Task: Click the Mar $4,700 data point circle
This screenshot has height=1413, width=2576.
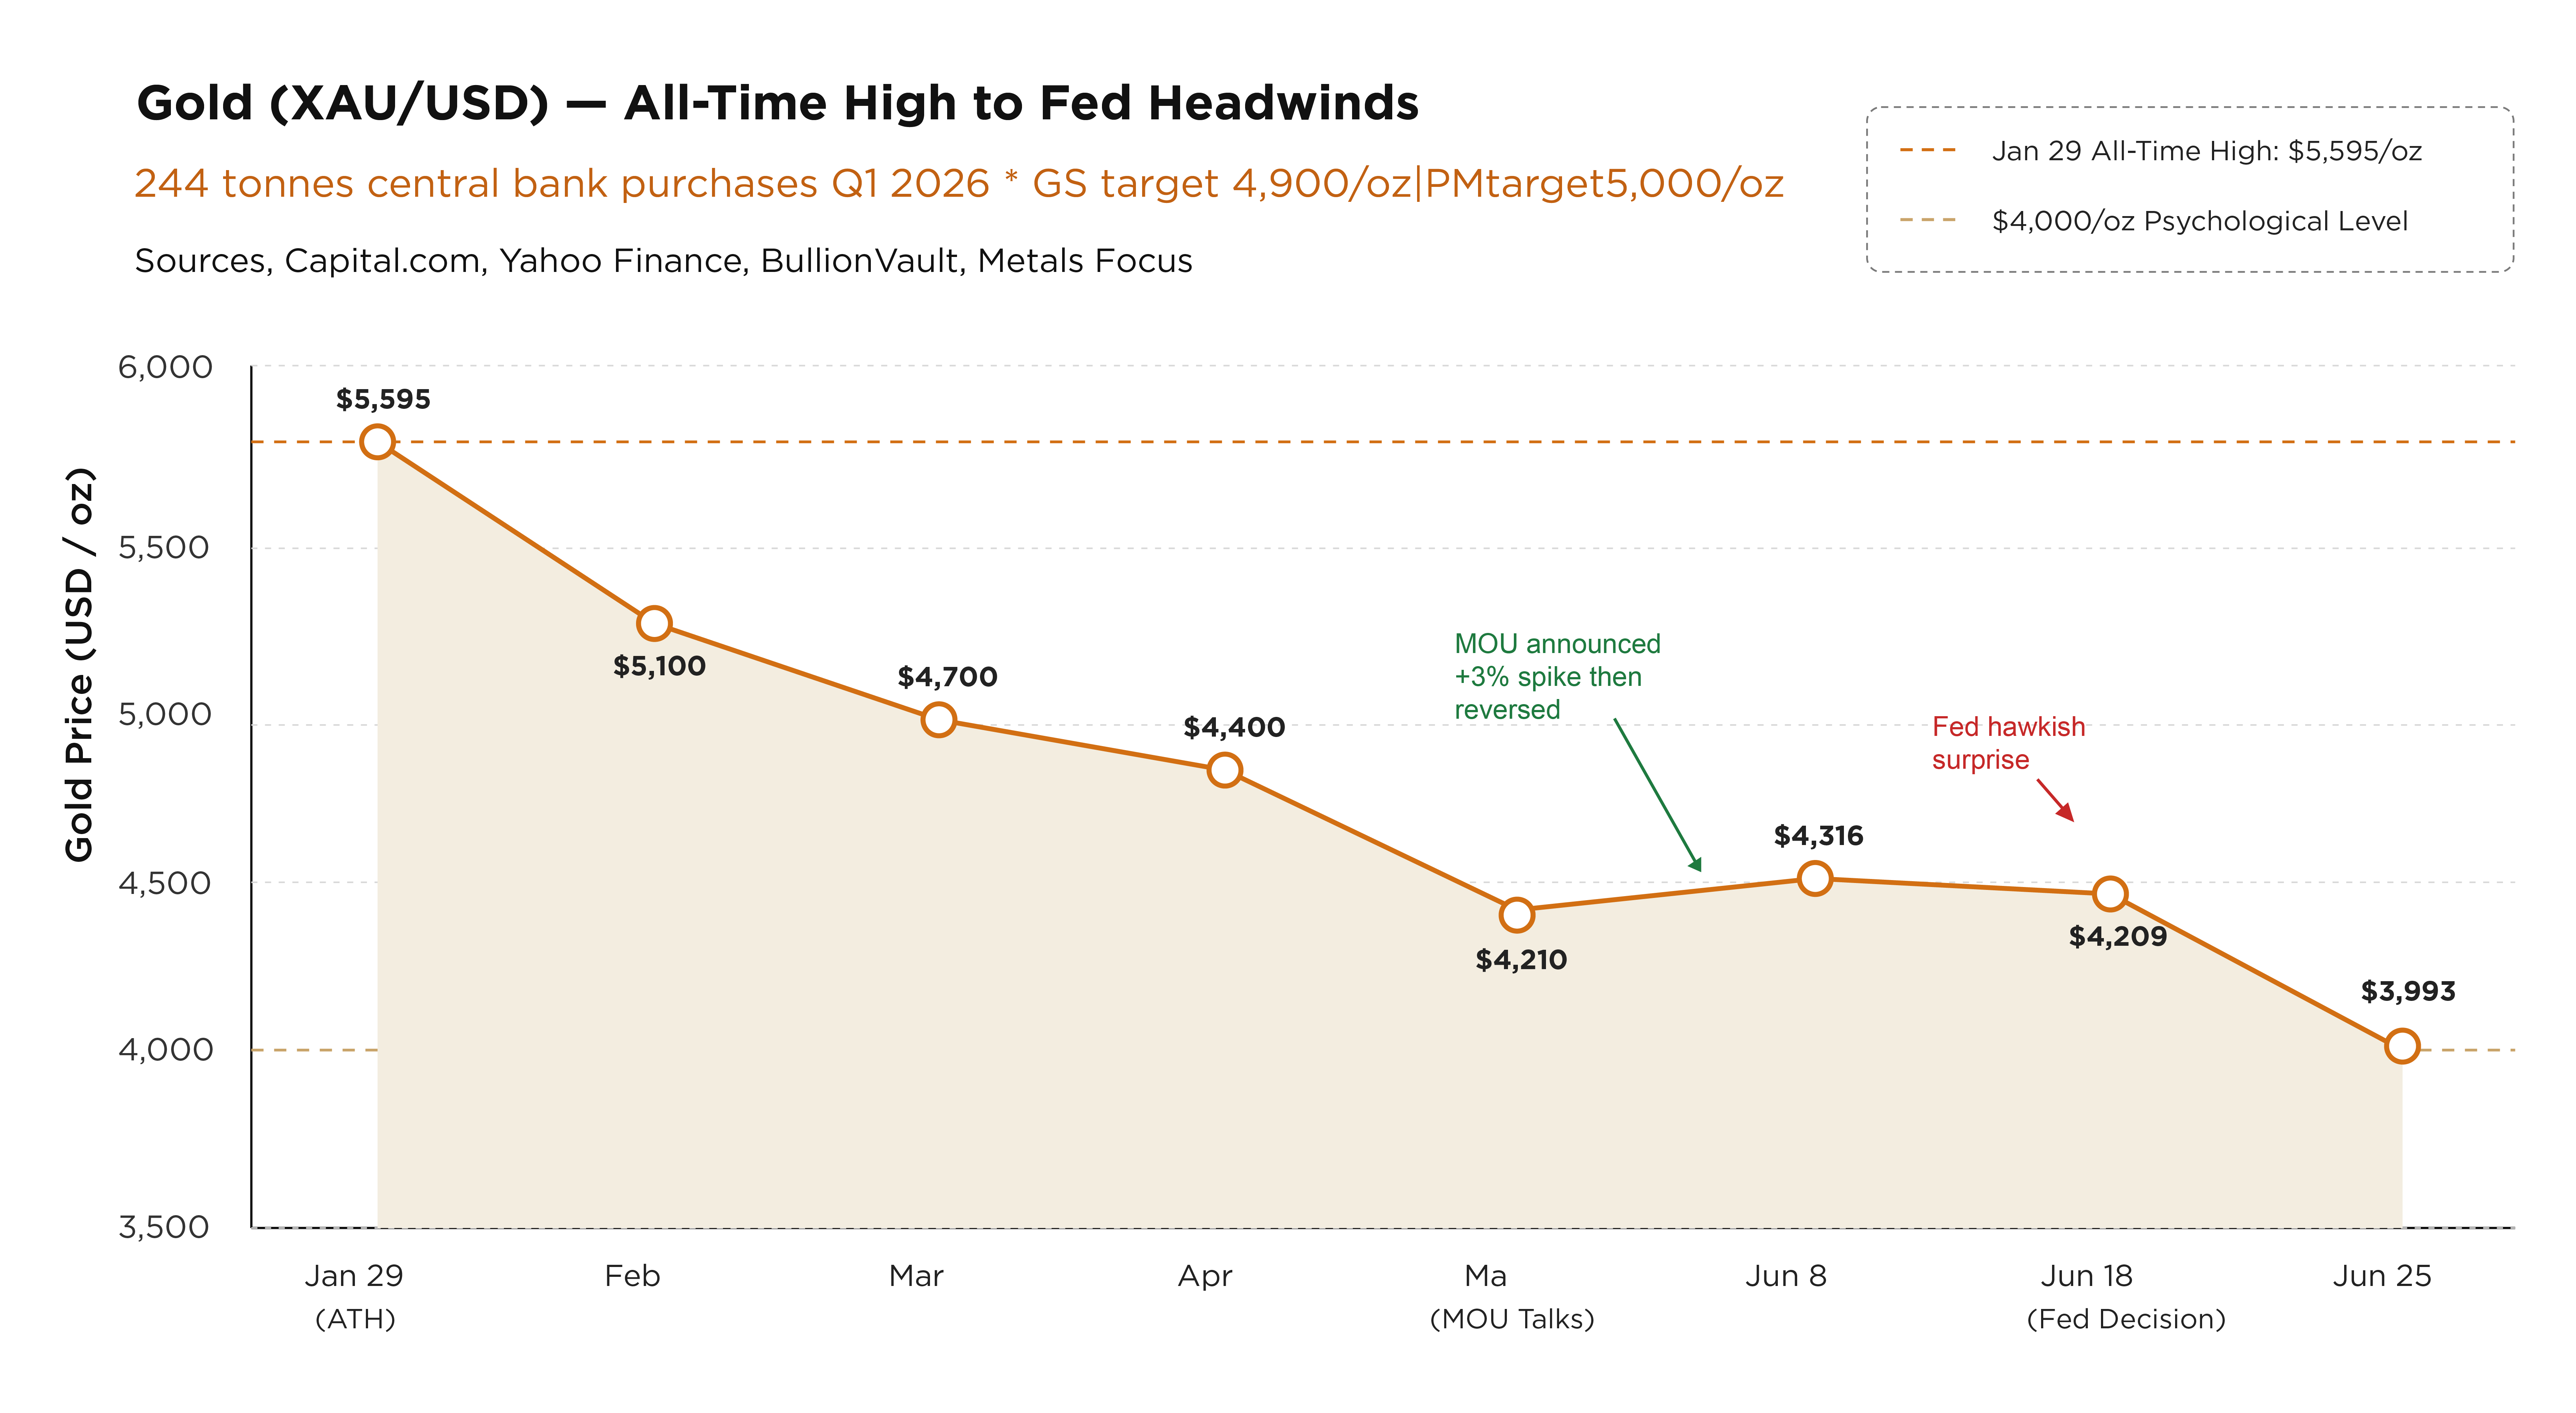Action: coord(938,719)
